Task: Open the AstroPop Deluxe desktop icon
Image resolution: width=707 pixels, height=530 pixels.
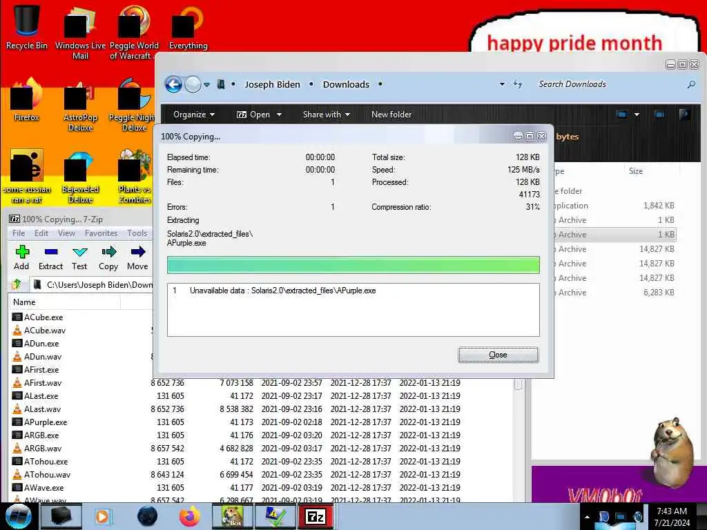Action: pos(80,106)
